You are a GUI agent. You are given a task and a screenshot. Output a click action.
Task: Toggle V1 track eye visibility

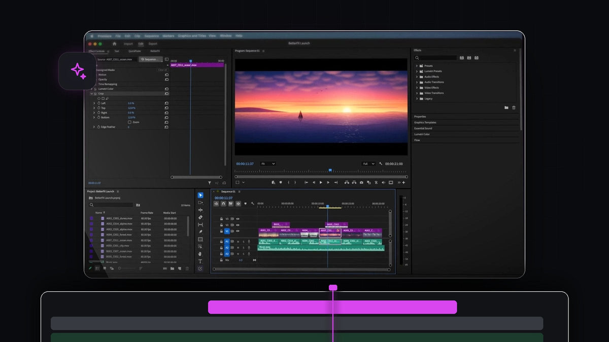coord(238,231)
